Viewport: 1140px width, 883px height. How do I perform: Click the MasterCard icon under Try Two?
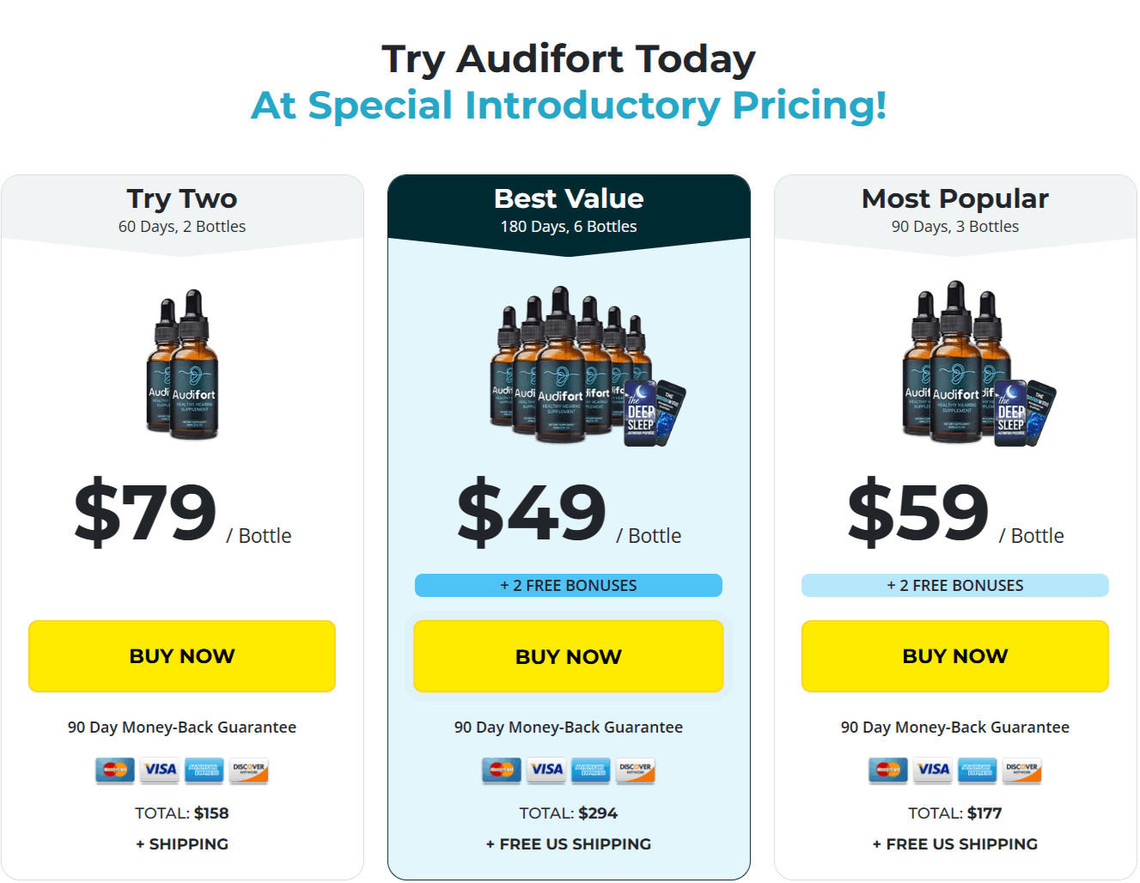click(115, 770)
